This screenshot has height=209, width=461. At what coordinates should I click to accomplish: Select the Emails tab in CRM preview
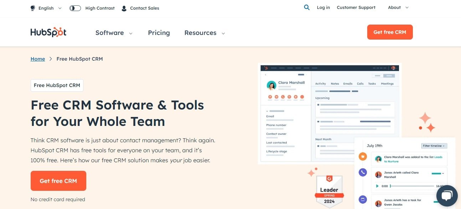click(x=348, y=83)
